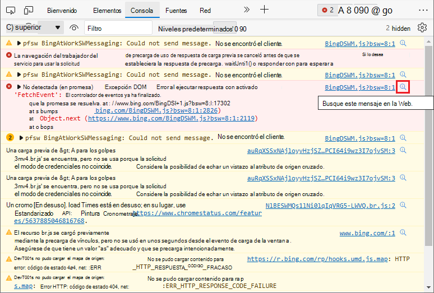Image resolution: width=434 pixels, height=293 pixels.
Task: Open the www.bing.com/:1 source link
Action: pyautogui.click(x=367, y=233)
